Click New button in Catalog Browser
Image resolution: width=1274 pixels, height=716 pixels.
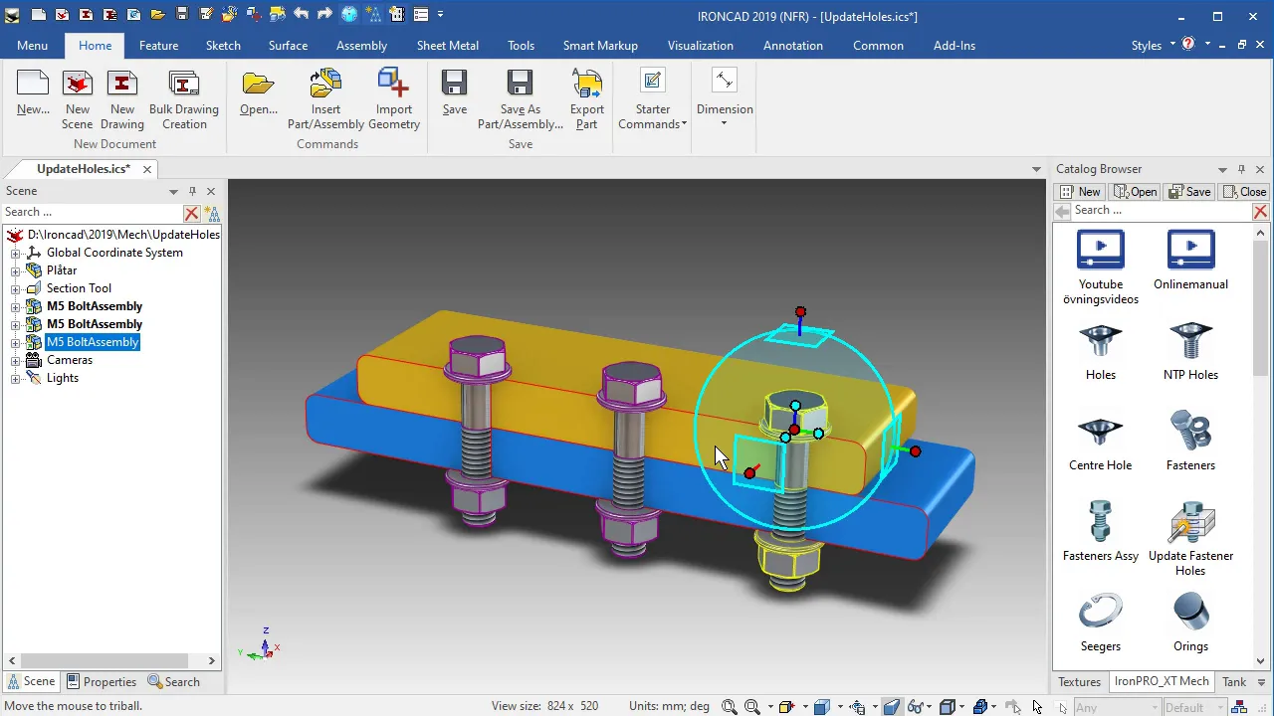1081,192
